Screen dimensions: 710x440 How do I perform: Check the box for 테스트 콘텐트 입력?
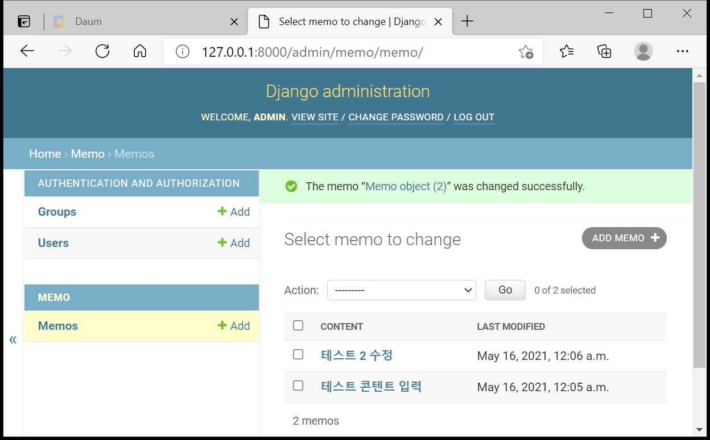[298, 385]
